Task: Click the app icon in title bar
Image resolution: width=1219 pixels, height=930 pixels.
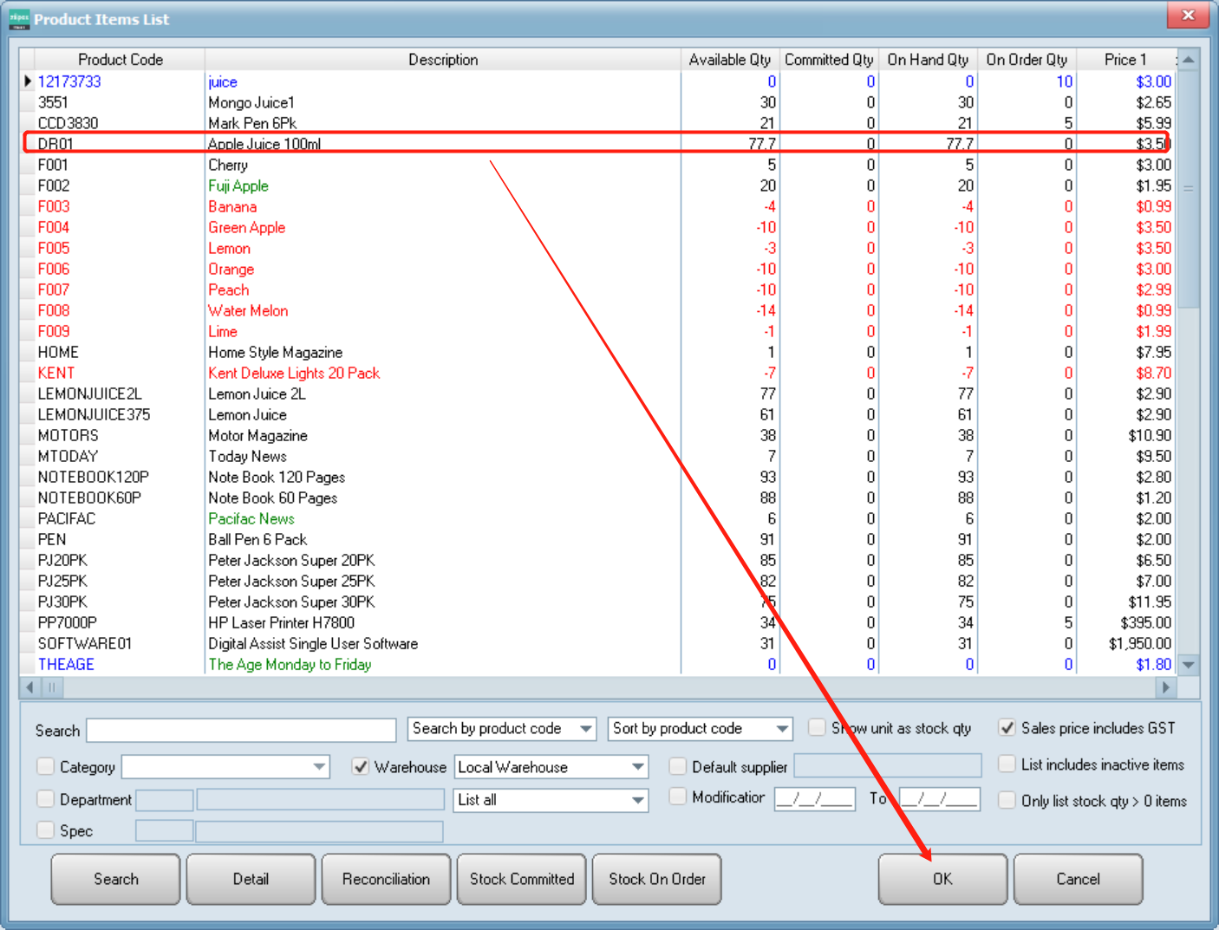Action: (x=19, y=19)
